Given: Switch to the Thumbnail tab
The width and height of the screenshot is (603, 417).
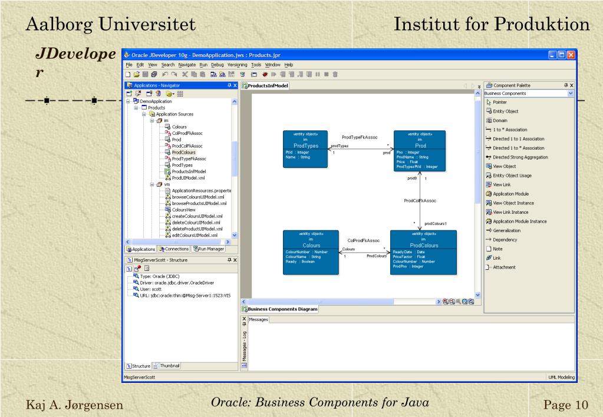Looking at the screenshot, I should [166, 366].
